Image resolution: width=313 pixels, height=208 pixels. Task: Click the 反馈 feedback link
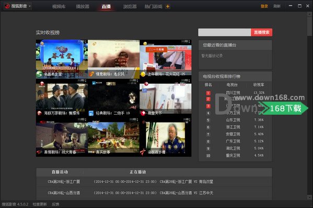pos(55,204)
